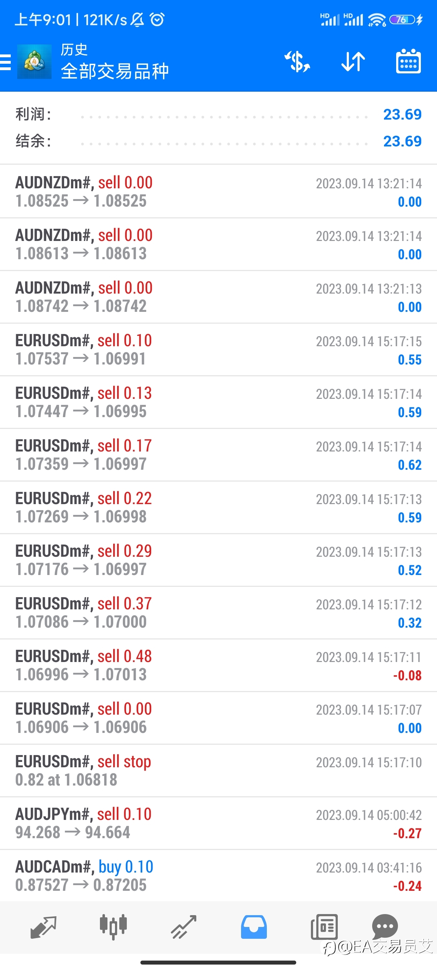Switch to the Quotes tab

(x=43, y=927)
